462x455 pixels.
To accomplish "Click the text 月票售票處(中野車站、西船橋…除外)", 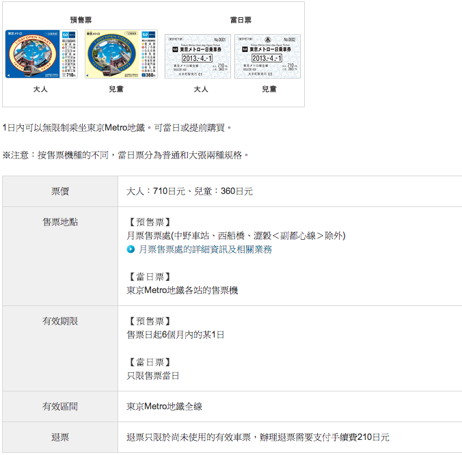I will (236, 236).
